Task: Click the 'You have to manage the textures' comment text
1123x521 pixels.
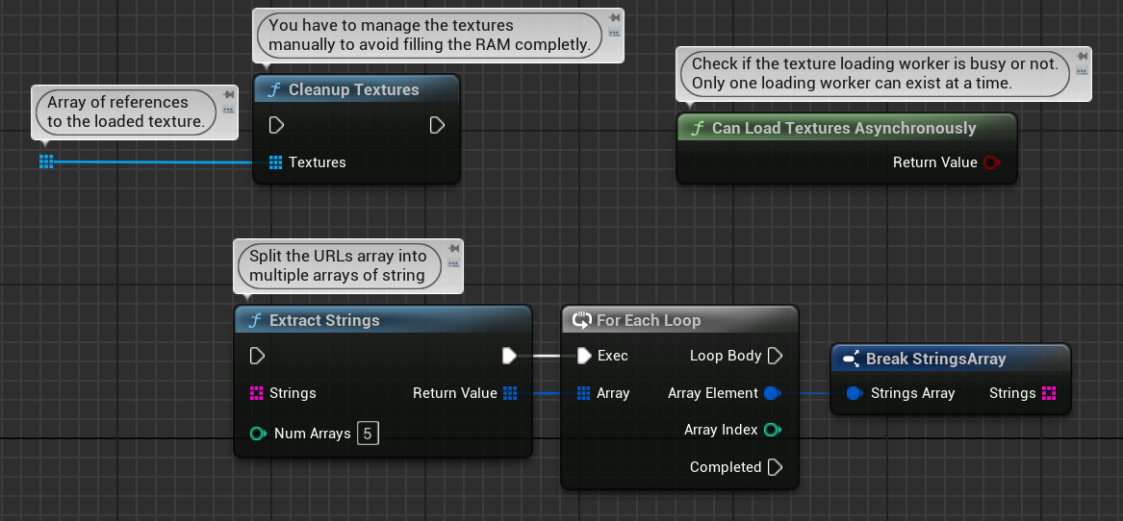Action: tap(430, 35)
